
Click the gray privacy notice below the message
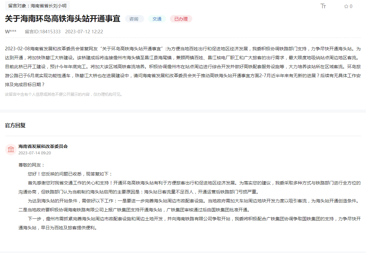click(64, 94)
